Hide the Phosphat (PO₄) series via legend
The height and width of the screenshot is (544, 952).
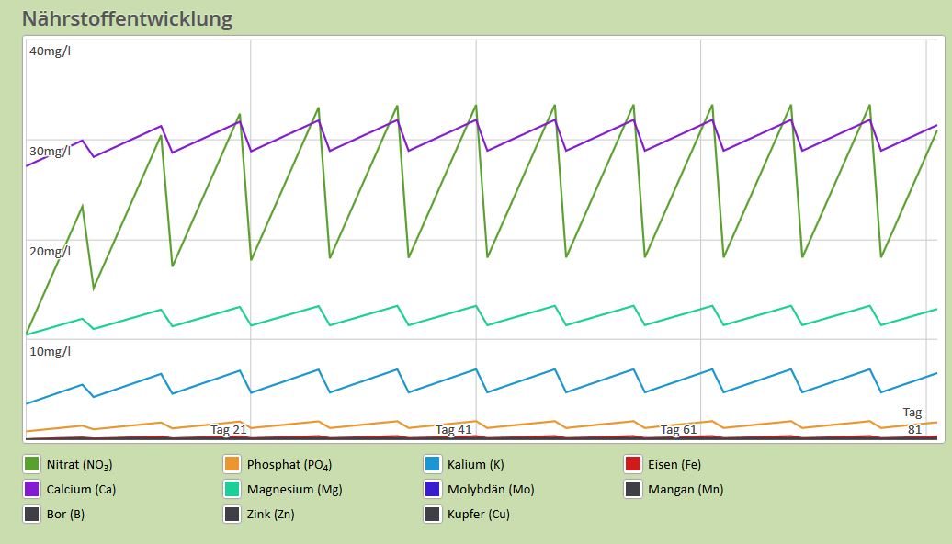click(232, 464)
